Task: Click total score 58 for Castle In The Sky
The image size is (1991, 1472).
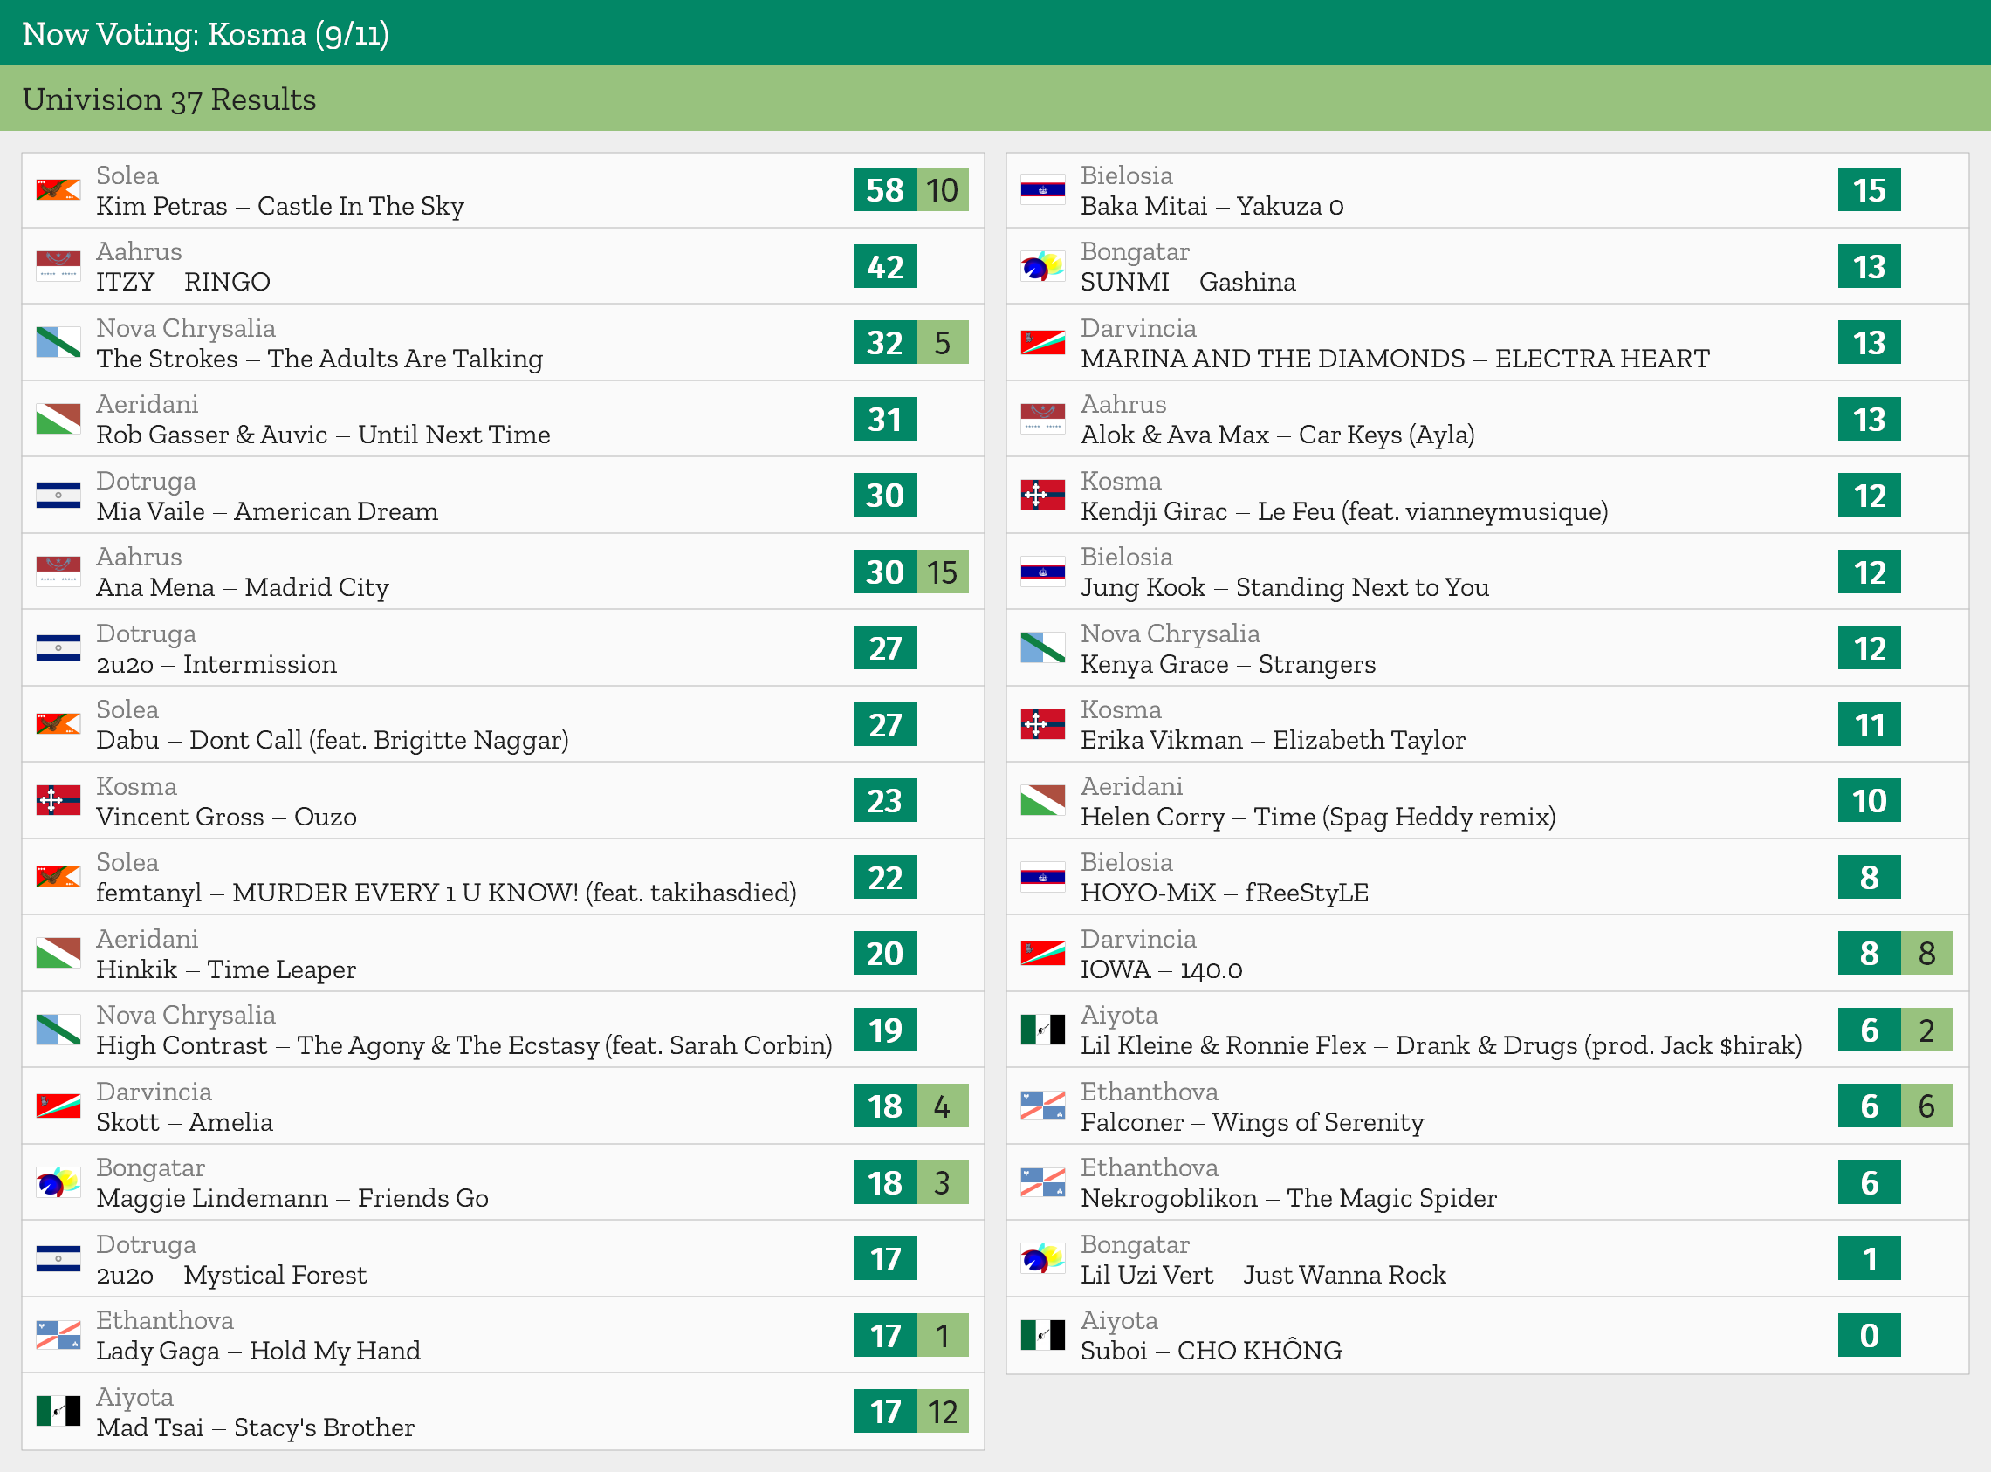Action: (x=885, y=190)
